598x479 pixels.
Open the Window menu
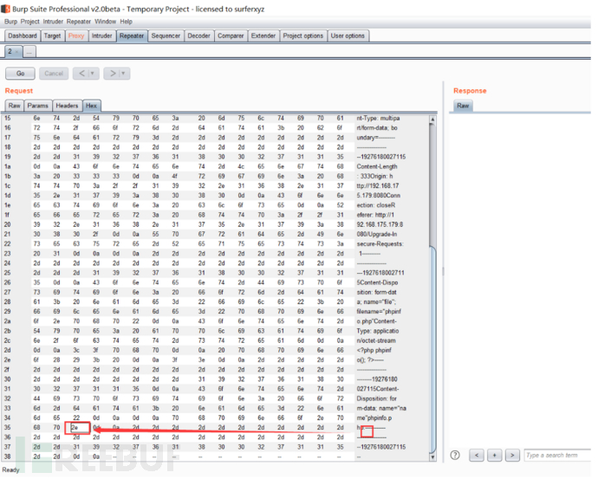click(x=105, y=22)
